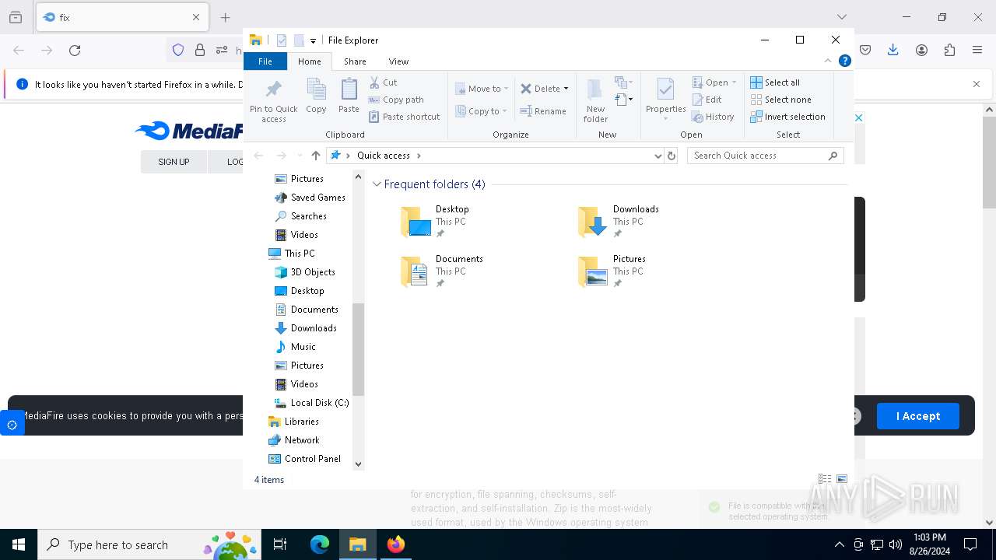Click the Search Quick access field
The height and width of the screenshot is (560, 996).
coord(766,156)
